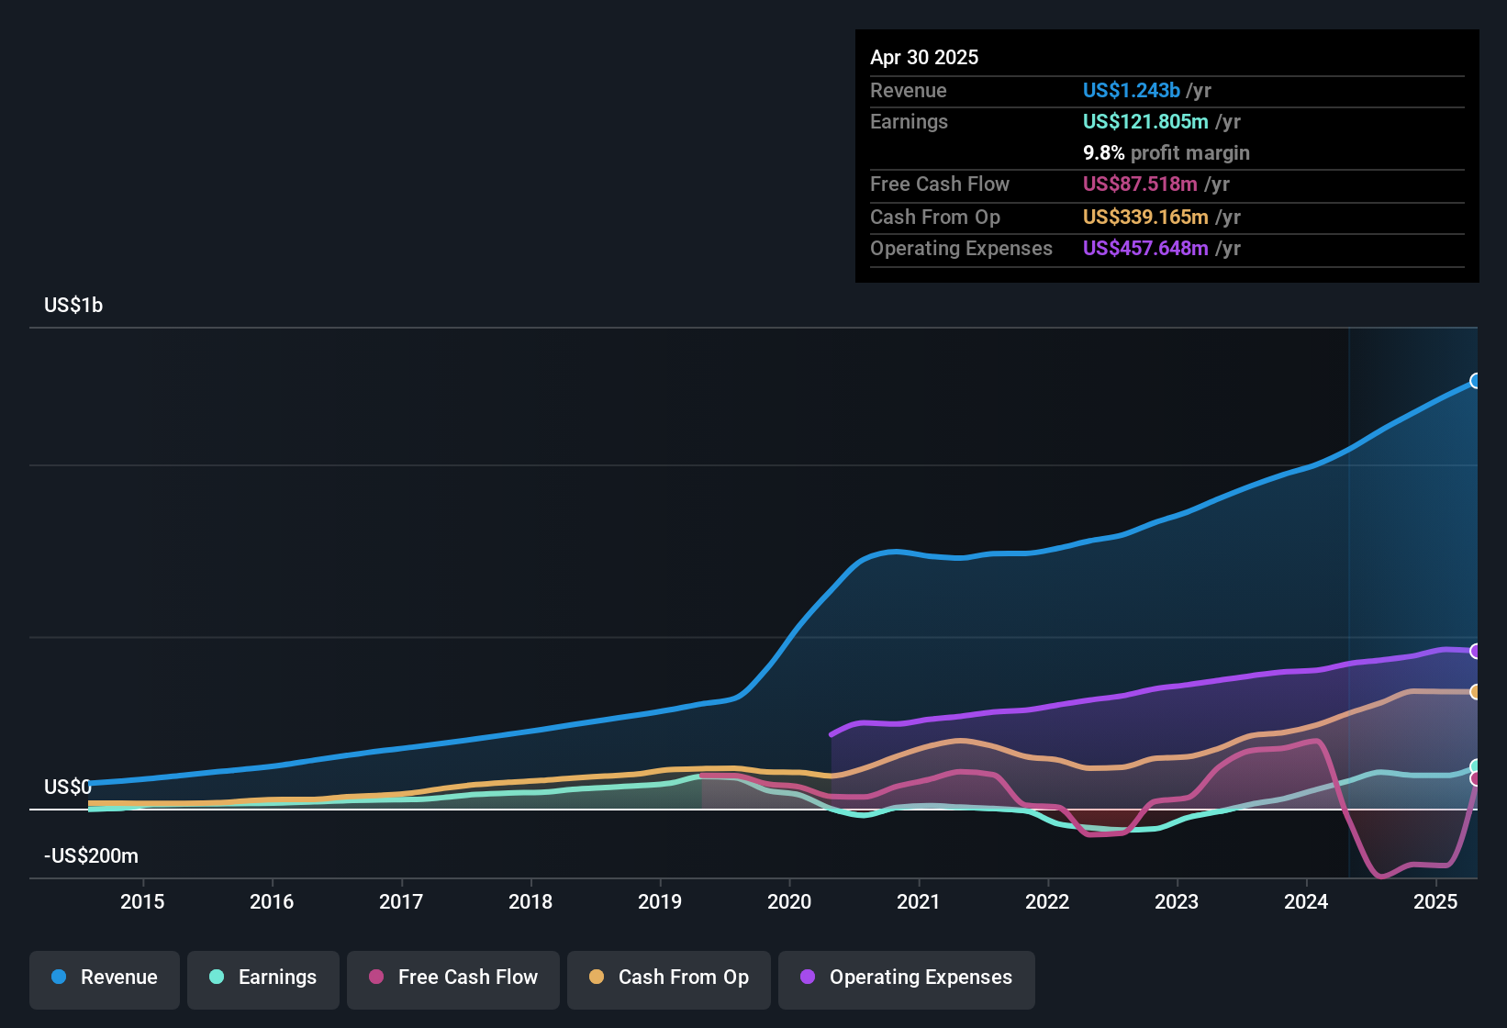Image resolution: width=1507 pixels, height=1028 pixels.
Task: Hide the Operating Expenses series
Action: [907, 979]
